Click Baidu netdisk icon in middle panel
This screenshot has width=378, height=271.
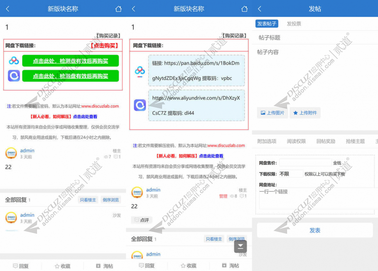coord(140,71)
